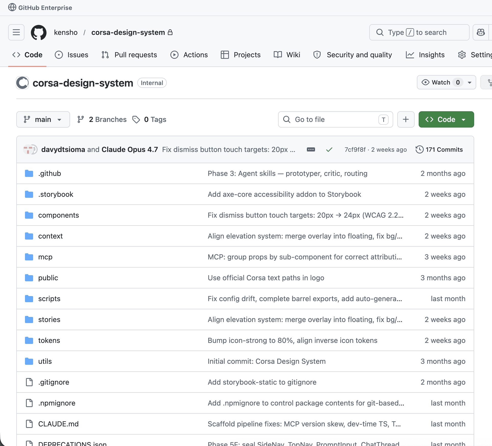Open the tokens folder

49,340
